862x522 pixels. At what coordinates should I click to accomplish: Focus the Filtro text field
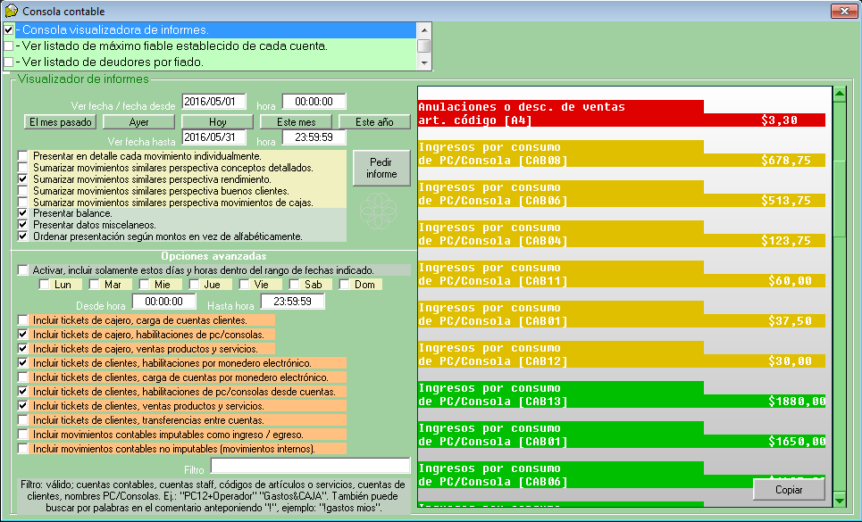click(311, 466)
